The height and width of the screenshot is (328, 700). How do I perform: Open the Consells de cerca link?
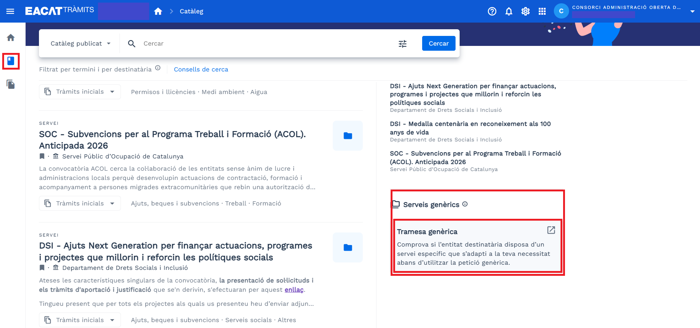(201, 69)
